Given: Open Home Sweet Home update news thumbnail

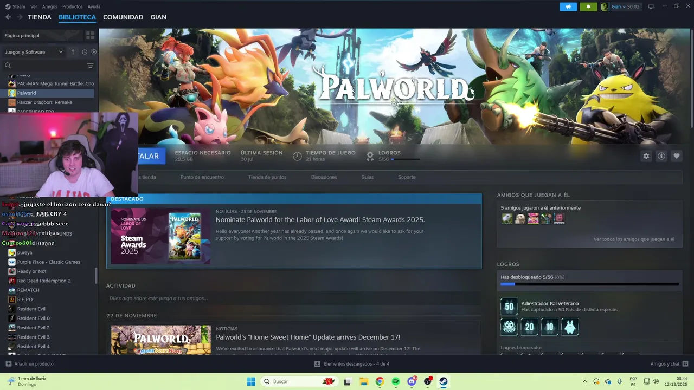Looking at the screenshot, I should (161, 340).
